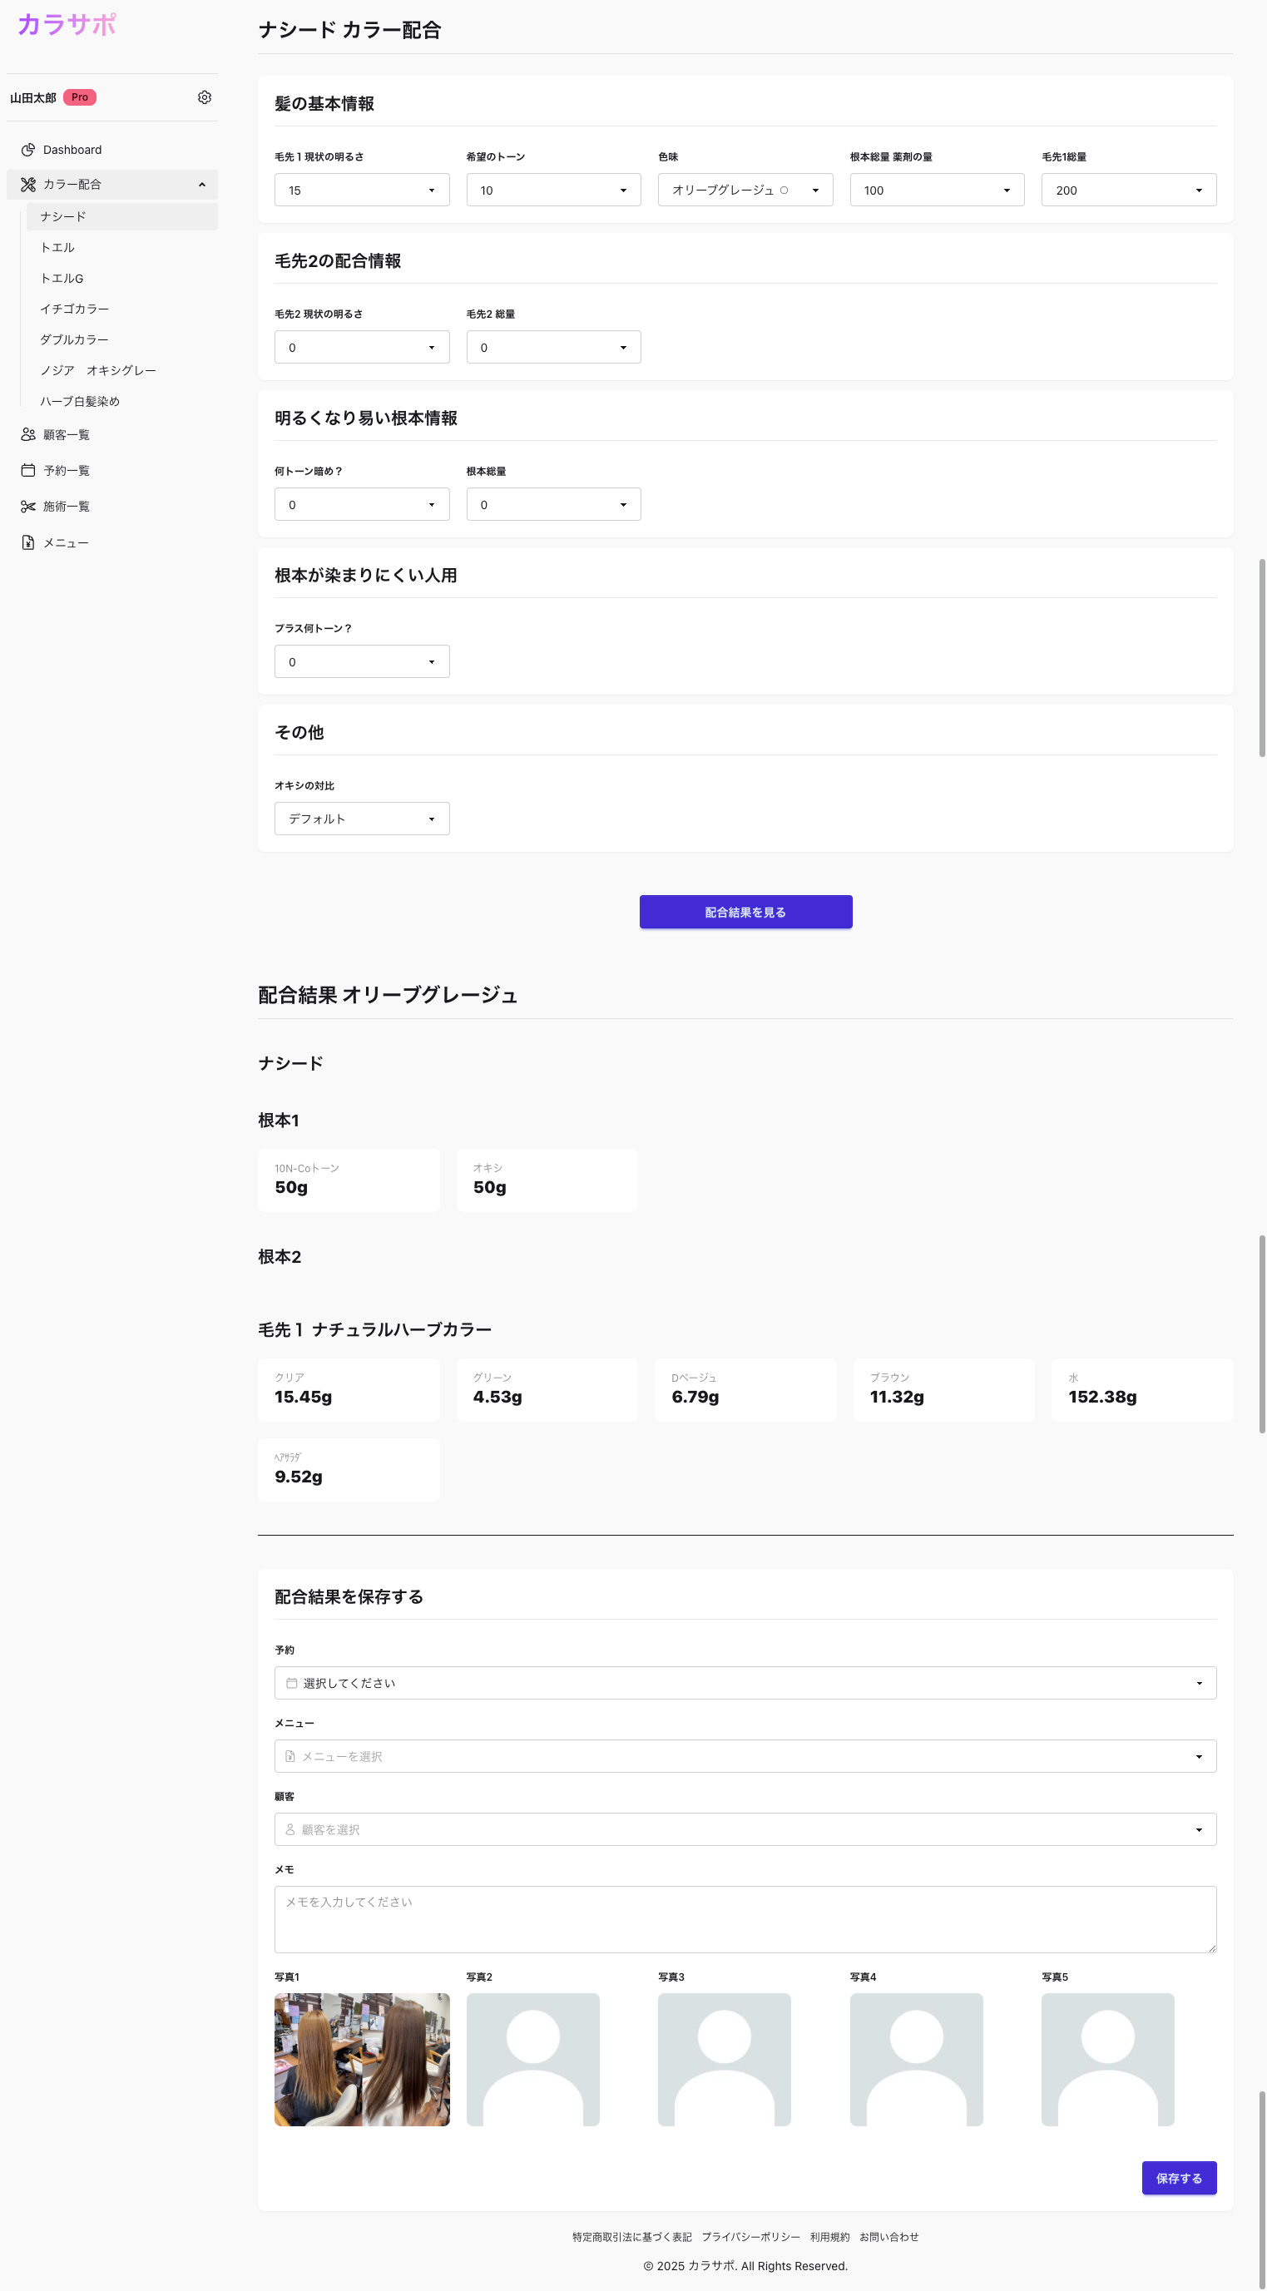
Task: Click the グリーン 4.53g result card
Action: click(x=547, y=1389)
